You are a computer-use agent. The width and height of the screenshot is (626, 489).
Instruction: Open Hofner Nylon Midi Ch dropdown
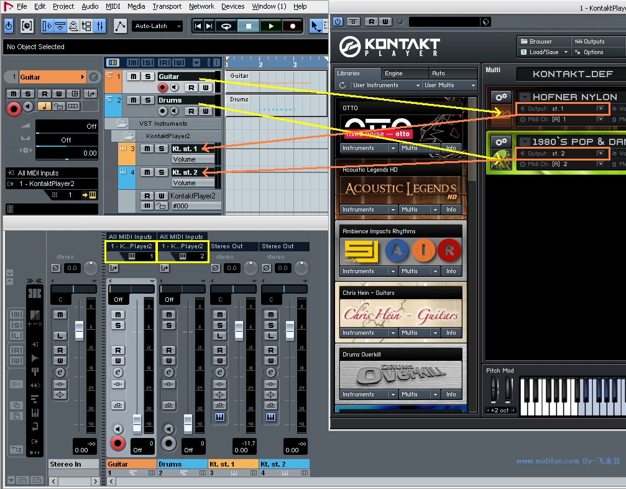601,119
